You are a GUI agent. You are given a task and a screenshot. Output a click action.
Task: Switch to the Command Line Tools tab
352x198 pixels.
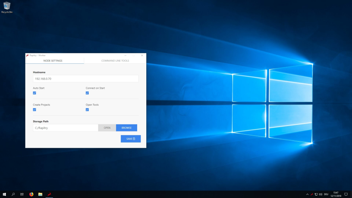click(x=115, y=61)
